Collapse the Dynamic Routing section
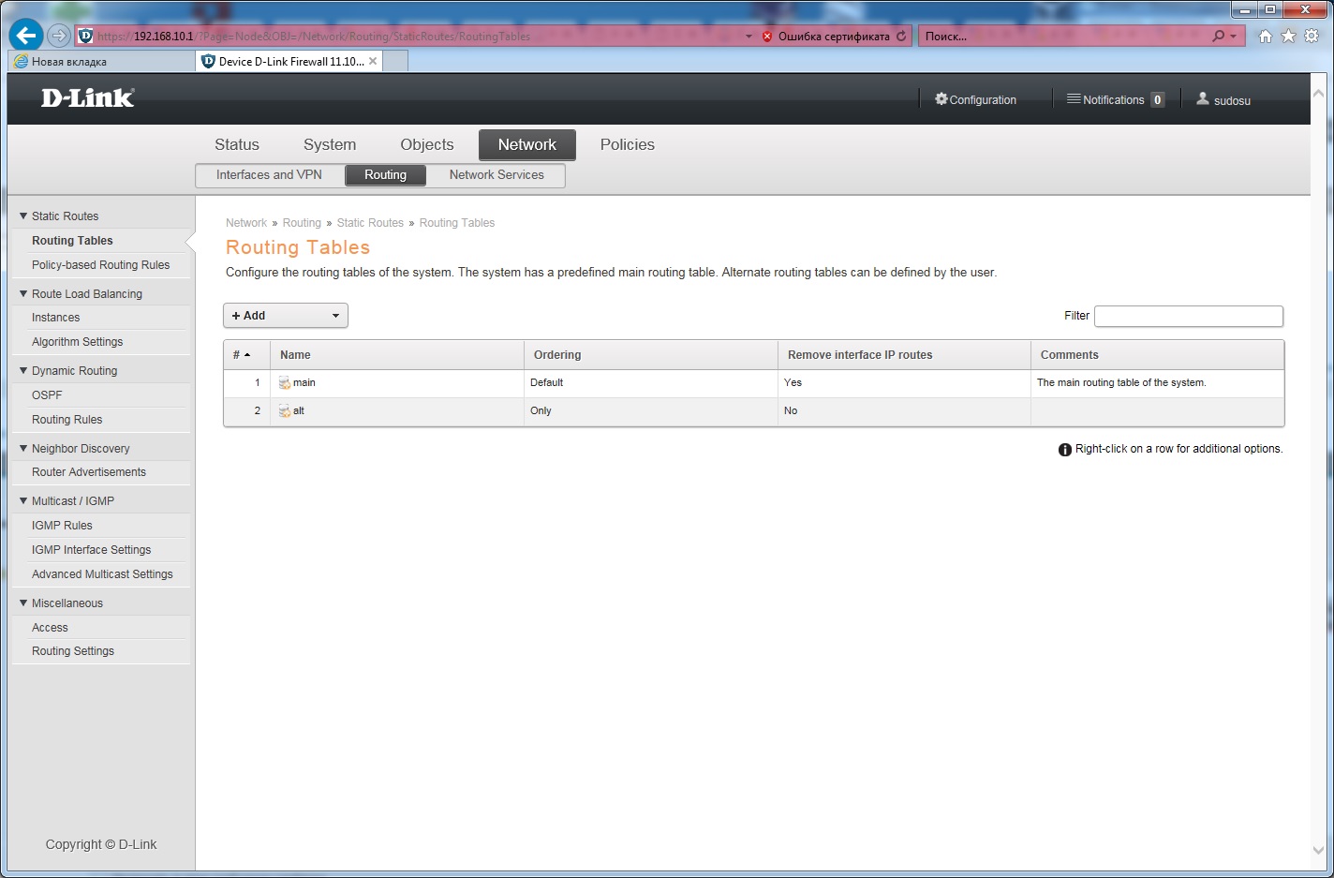1334x878 pixels. point(23,370)
